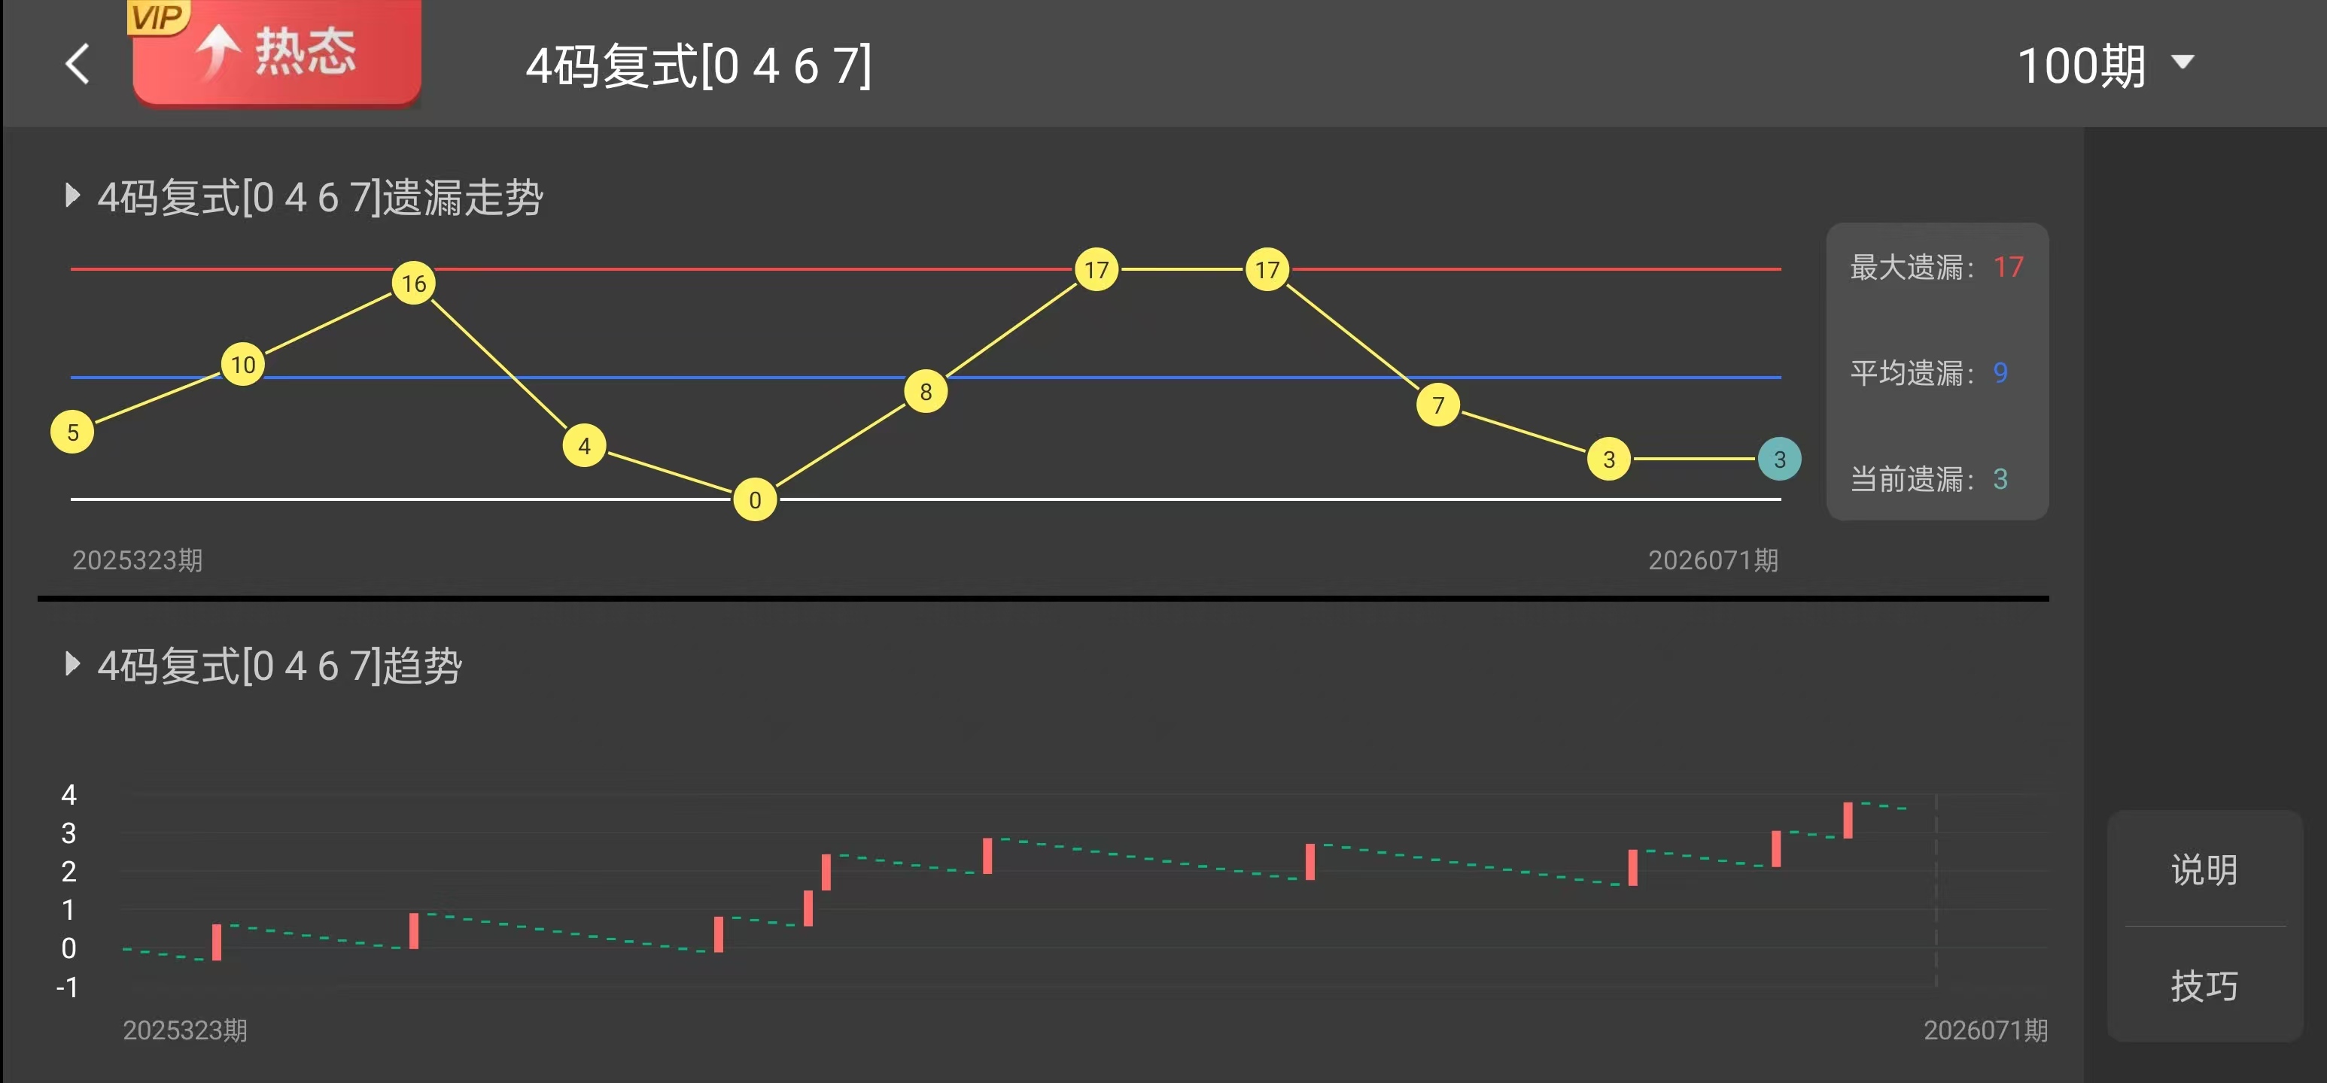Viewport: 2327px width, 1083px height.
Task: Open the 说明 explanation panel
Action: tap(2204, 870)
